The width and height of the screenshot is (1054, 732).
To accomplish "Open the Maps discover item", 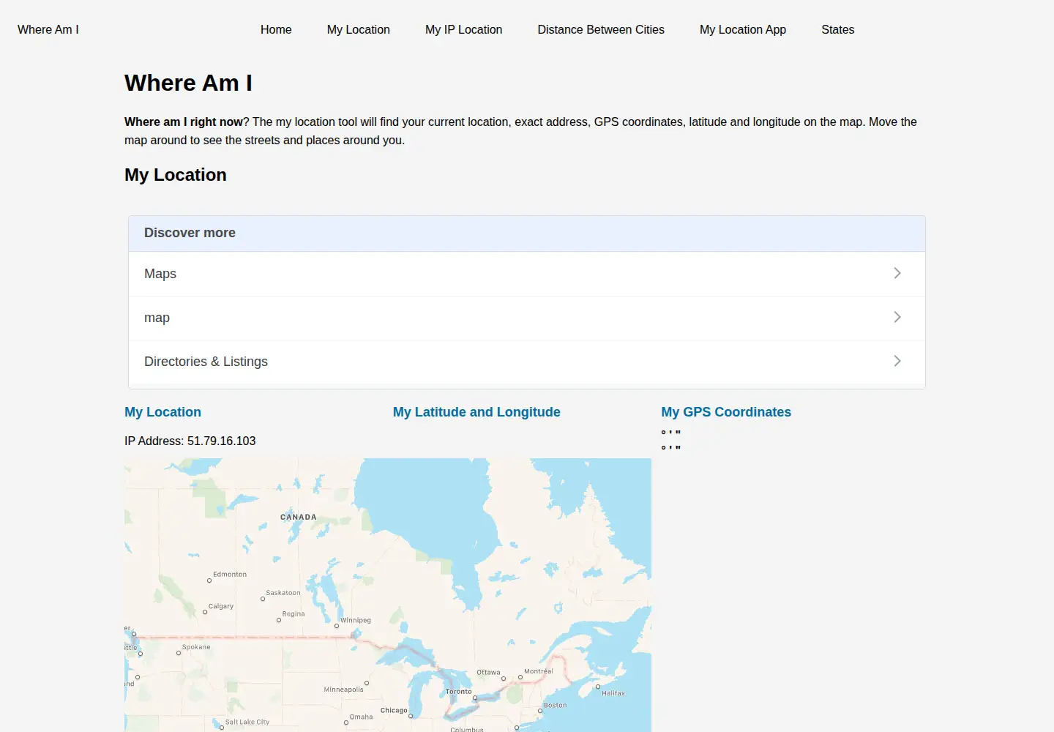I will click(527, 274).
